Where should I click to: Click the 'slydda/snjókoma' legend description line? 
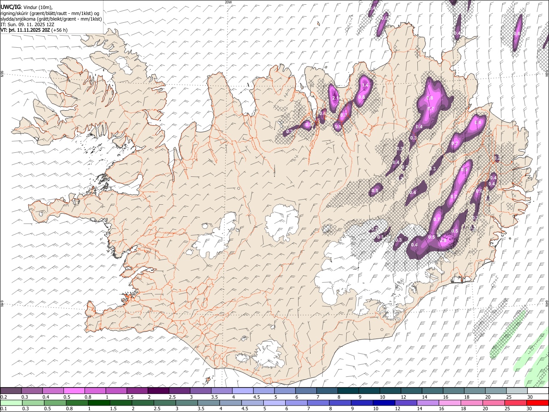(51, 19)
